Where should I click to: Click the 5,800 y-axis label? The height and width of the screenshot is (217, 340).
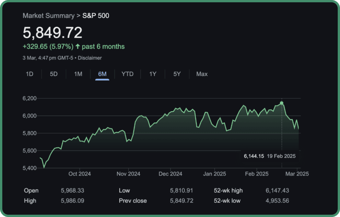[29, 133]
